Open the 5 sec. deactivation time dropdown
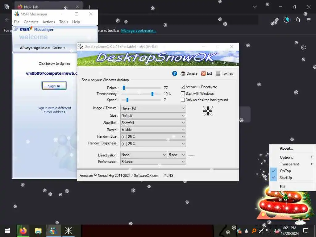 coord(177,155)
